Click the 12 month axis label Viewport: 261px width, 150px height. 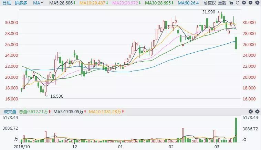pyautogui.click(x=75, y=147)
